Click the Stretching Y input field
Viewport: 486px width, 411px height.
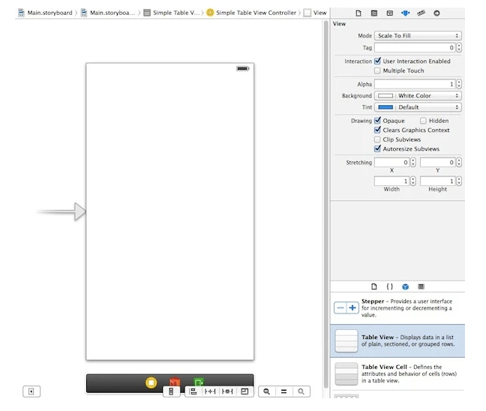pyautogui.click(x=438, y=163)
